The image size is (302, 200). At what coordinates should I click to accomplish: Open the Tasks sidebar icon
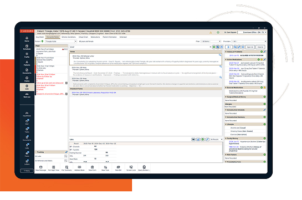27,130
